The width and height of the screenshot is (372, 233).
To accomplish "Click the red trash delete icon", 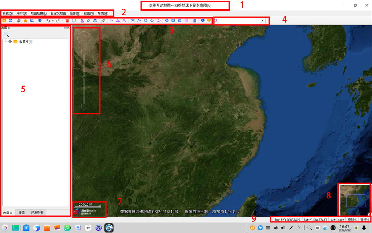I will coord(68,21).
